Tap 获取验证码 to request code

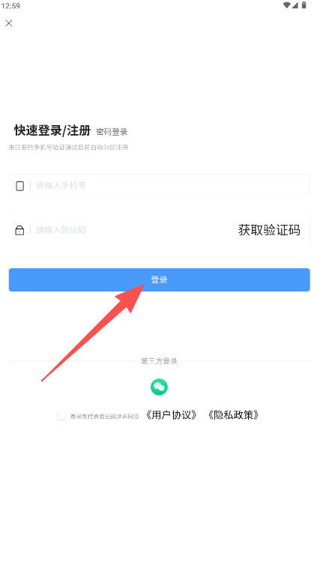click(269, 230)
